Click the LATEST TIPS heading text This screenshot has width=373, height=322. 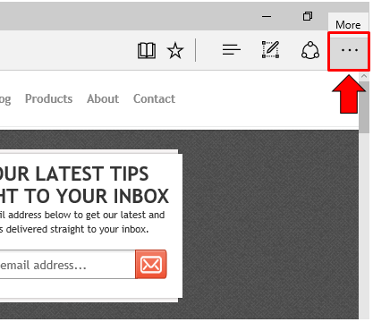point(92,174)
